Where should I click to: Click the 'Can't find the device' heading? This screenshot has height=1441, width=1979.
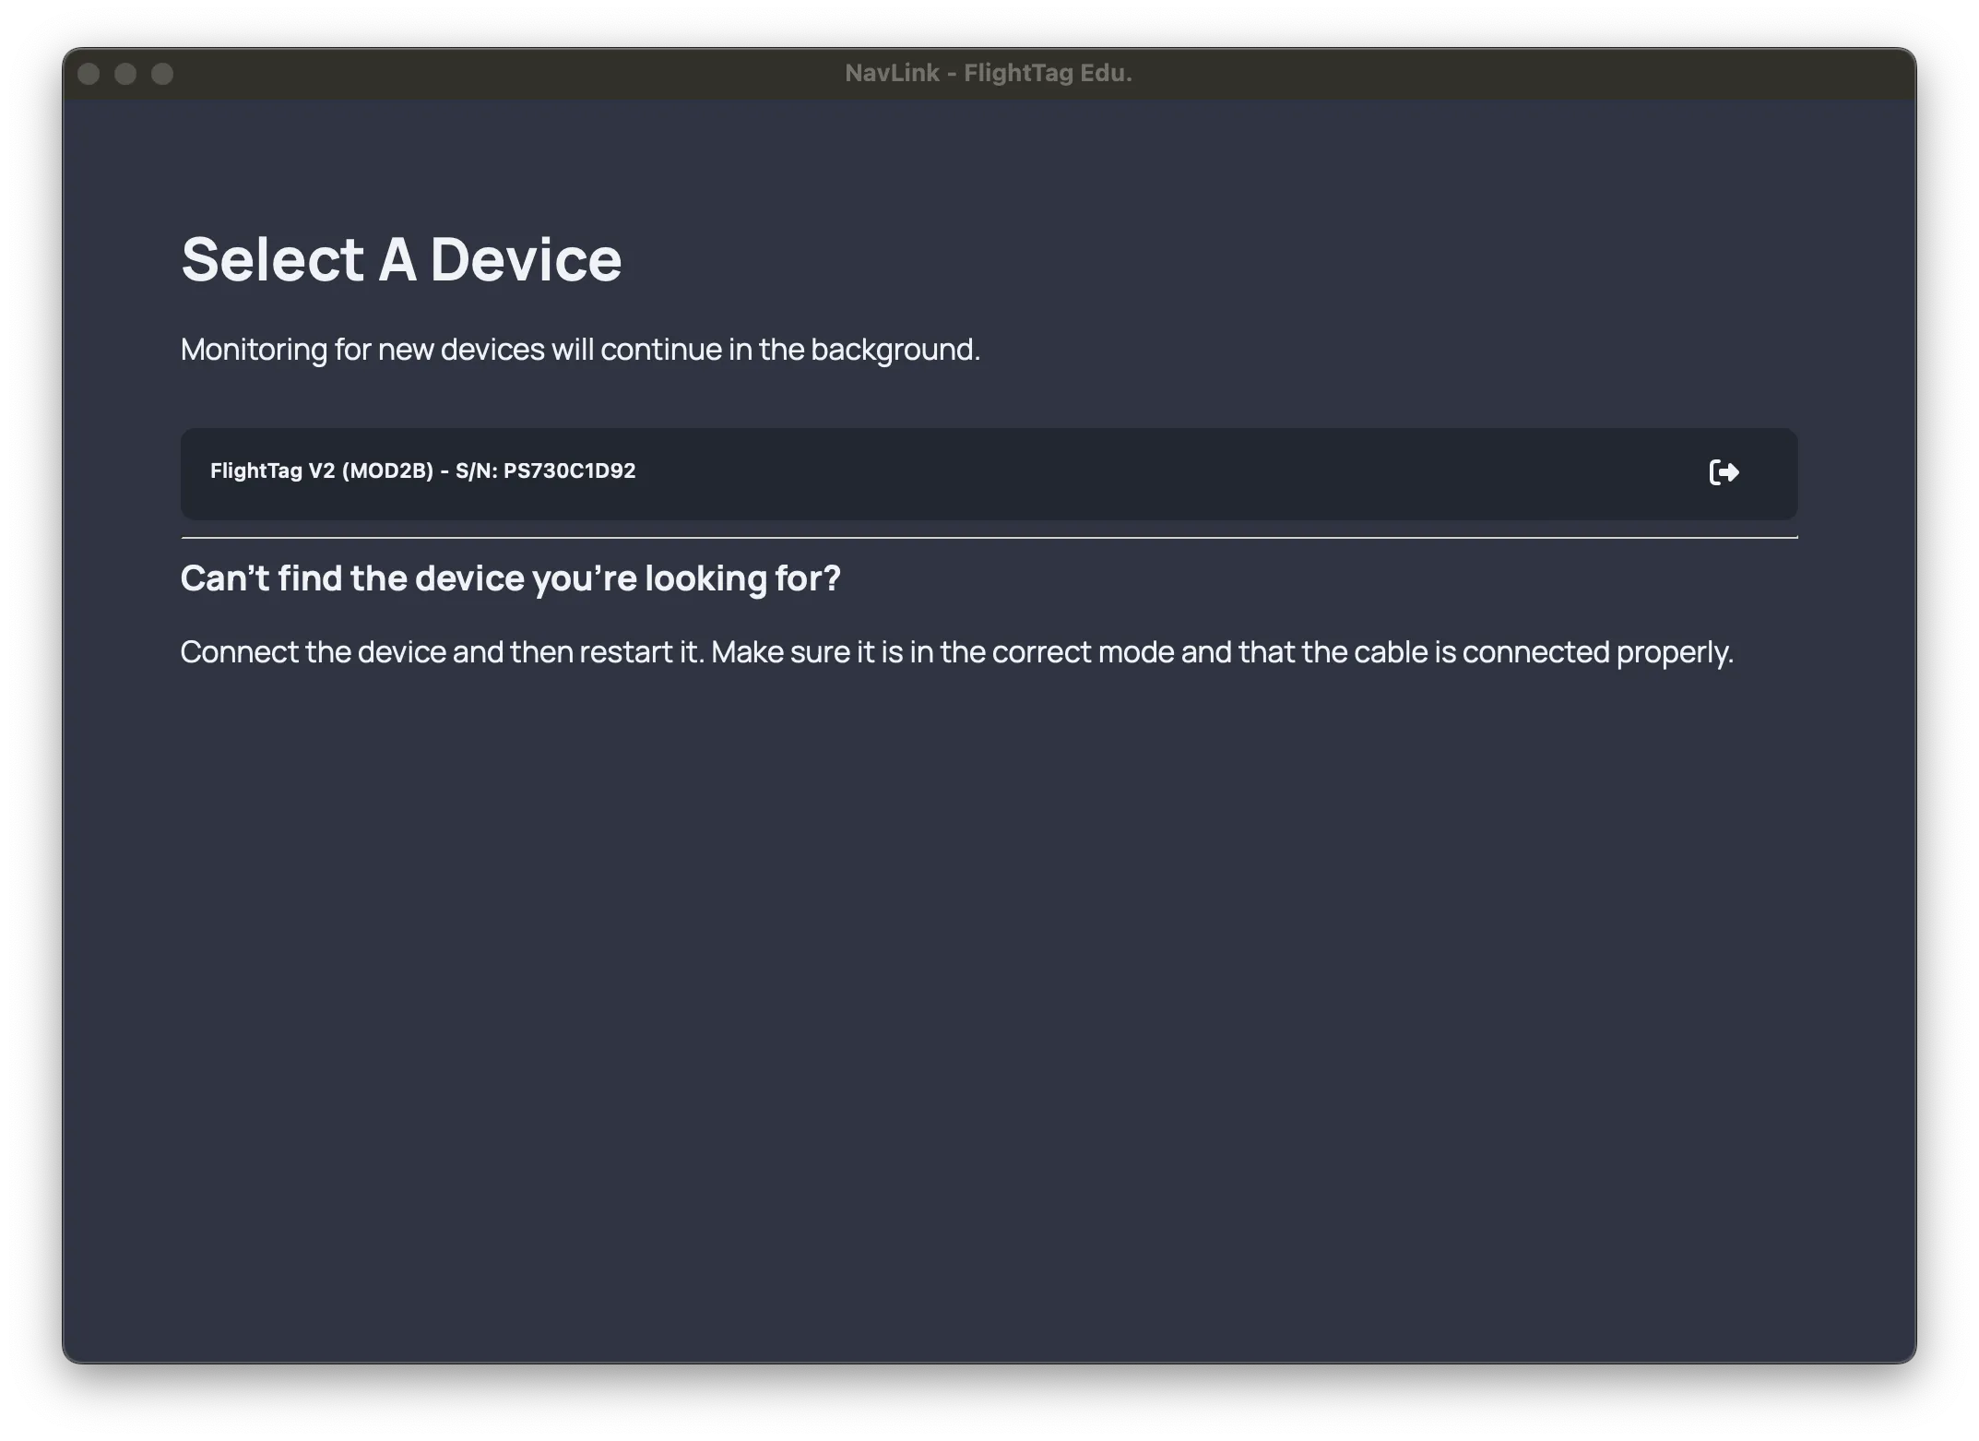click(512, 578)
